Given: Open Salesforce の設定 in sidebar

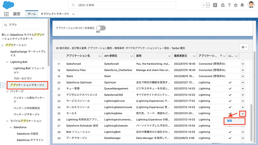Looking at the screenshot, I should click(28, 134).
